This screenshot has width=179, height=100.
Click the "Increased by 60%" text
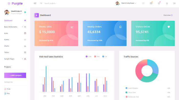[46, 40]
